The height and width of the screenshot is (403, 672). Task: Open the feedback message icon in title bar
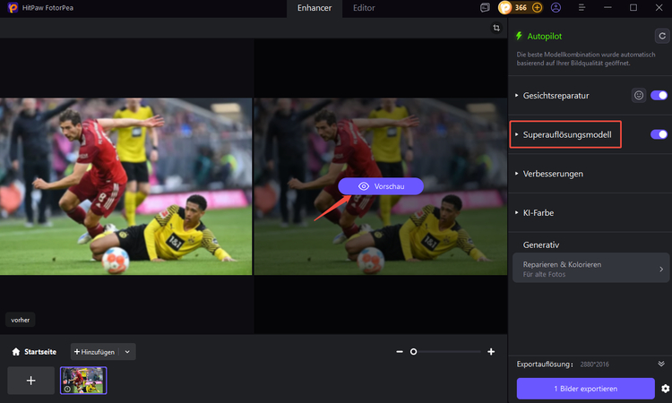485,8
